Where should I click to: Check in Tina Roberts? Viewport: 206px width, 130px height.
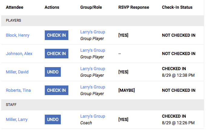[x=56, y=90]
